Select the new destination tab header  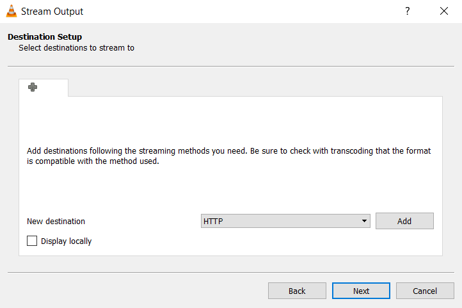[44, 88]
